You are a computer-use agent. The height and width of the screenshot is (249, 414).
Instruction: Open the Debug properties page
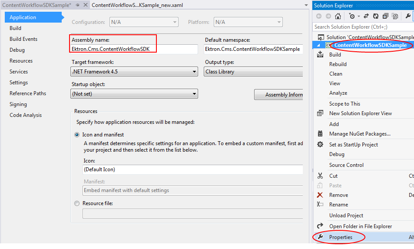point(17,50)
